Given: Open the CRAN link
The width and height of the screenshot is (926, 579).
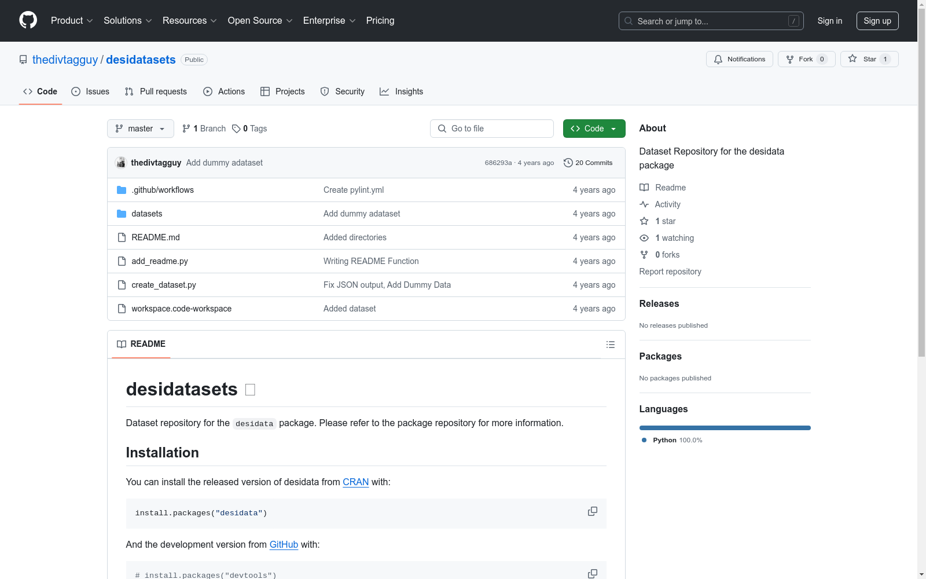Looking at the screenshot, I should pos(356,482).
